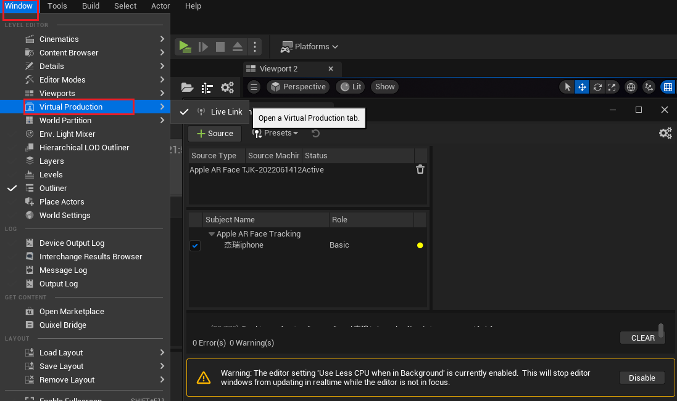This screenshot has height=401, width=677.
Task: Open the Env. Light Mixer panel
Action: pos(85,134)
